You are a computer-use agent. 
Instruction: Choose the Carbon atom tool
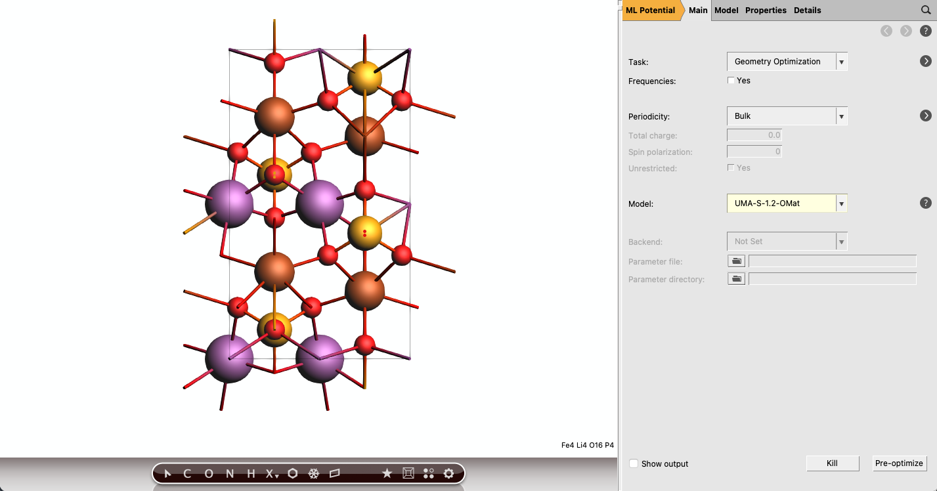click(x=187, y=473)
